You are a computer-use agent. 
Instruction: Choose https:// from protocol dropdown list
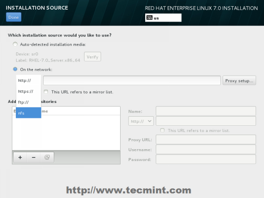pos(29,92)
